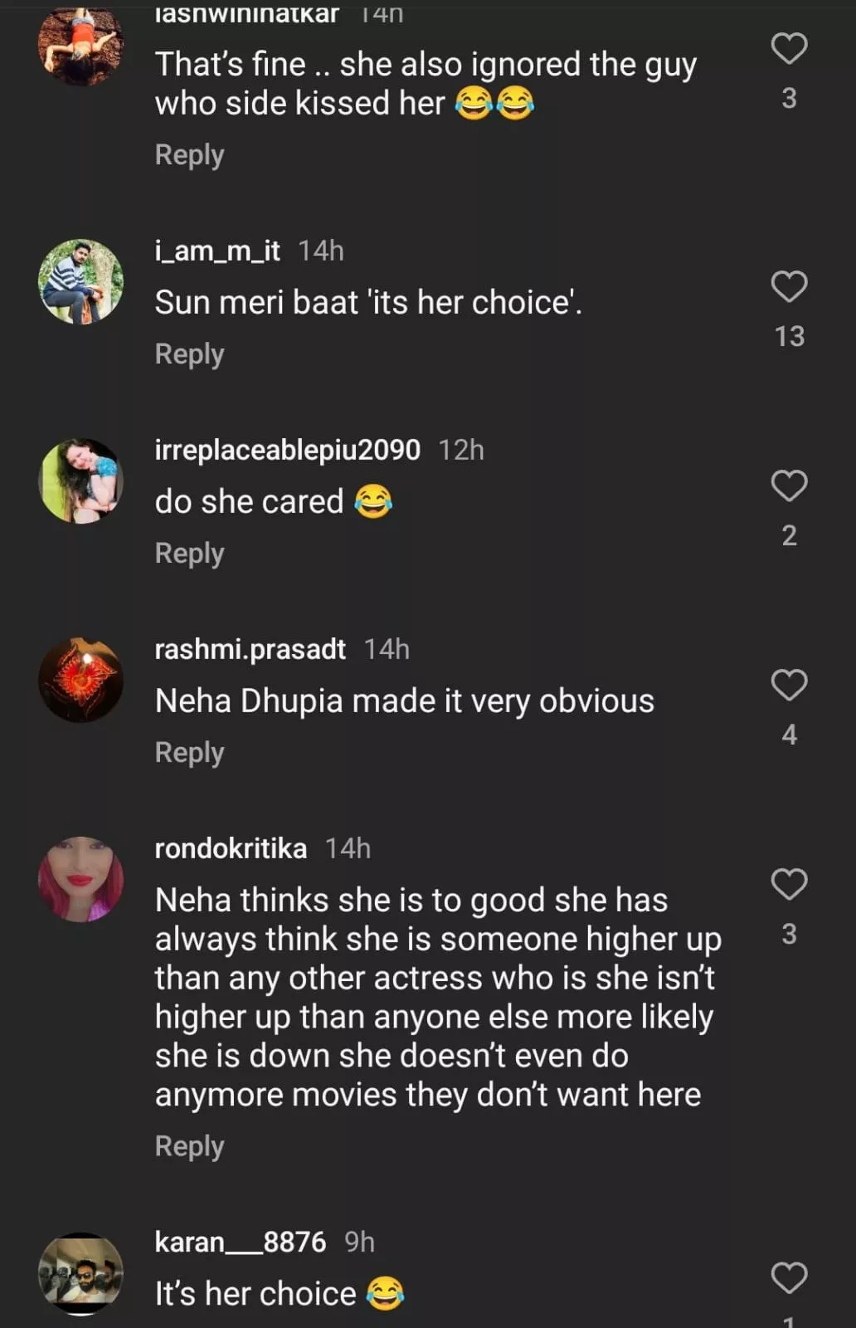Open karan___8876's avatar
The width and height of the screenshot is (856, 1328).
click(x=80, y=1273)
